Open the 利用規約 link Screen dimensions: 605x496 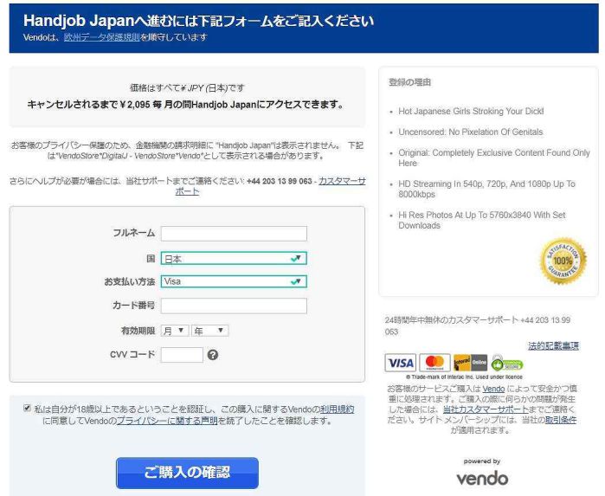coord(337,409)
